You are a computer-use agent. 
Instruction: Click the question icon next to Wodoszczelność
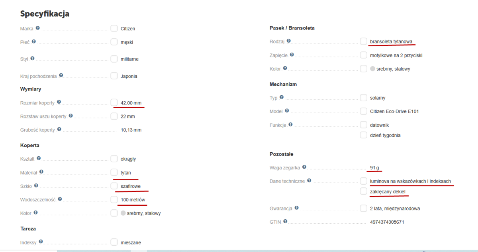pyautogui.click(x=59, y=199)
